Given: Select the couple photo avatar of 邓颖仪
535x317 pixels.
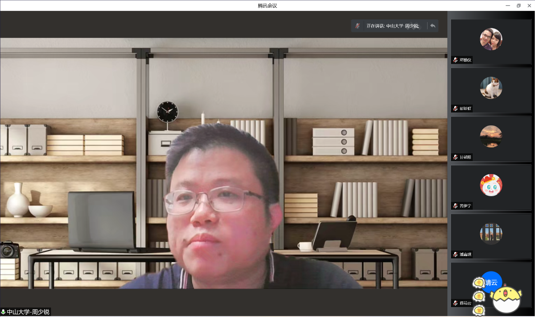Looking at the screenshot, I should pos(491,39).
